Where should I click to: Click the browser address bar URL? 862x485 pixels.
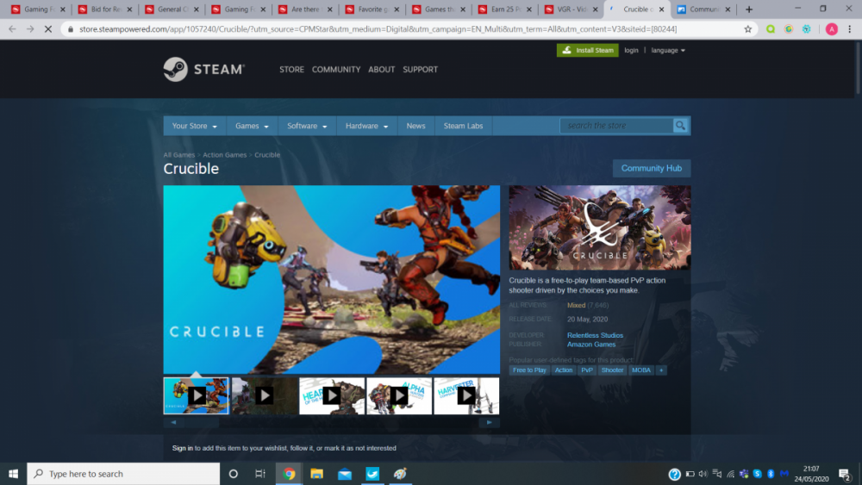378,29
